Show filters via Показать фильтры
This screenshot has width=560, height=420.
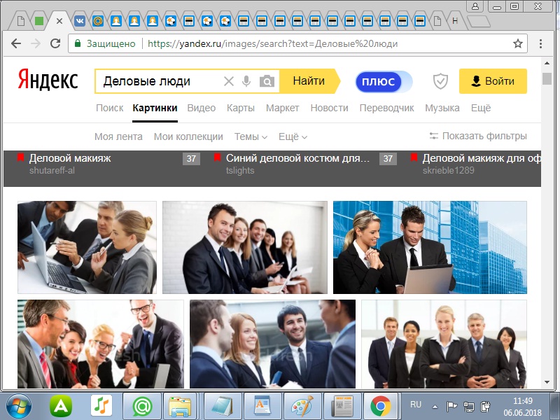coord(478,136)
